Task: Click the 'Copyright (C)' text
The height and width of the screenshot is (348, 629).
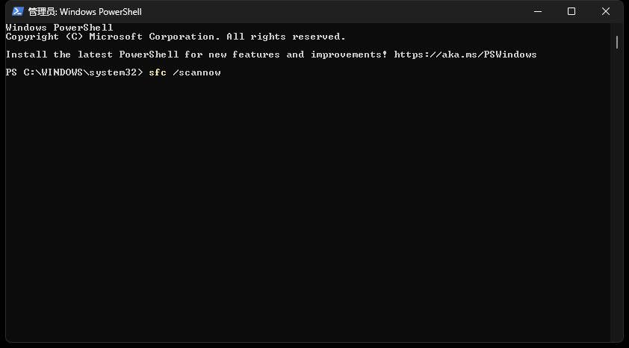Action: [44, 37]
